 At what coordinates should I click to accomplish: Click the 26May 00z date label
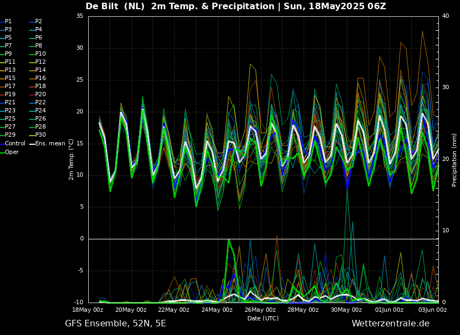point(260,310)
